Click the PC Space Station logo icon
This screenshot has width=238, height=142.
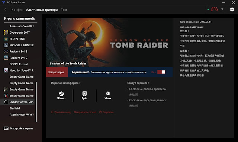[4, 2]
